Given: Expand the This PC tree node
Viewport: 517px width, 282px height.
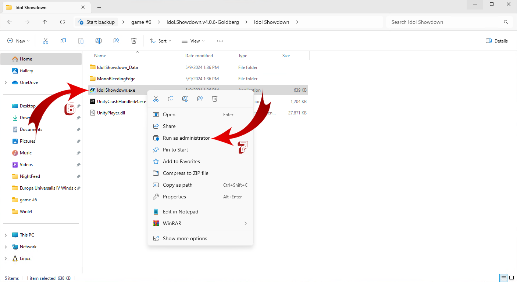Looking at the screenshot, I should coord(6,235).
